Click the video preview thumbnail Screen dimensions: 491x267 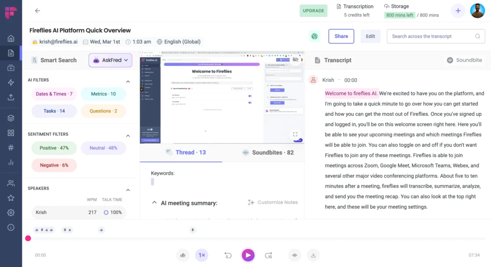click(x=222, y=97)
